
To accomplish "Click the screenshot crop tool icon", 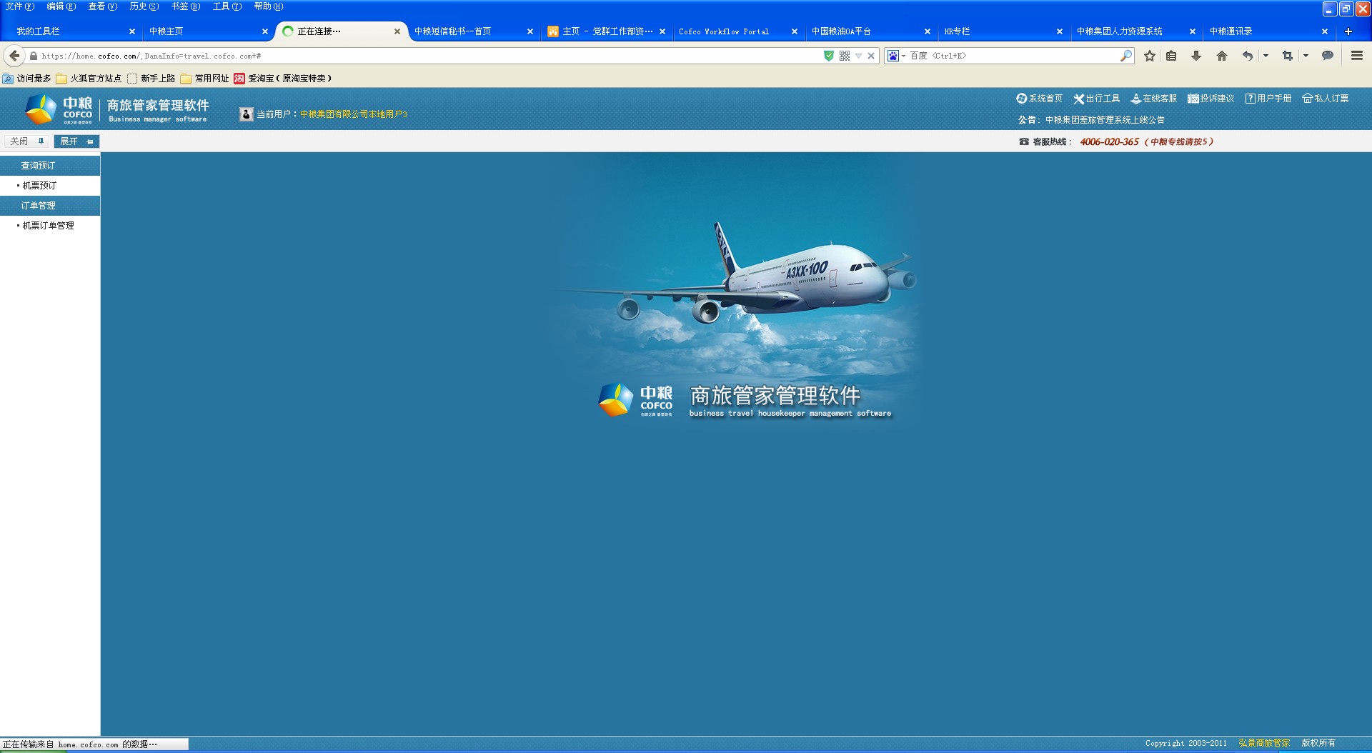I will [x=1288, y=56].
